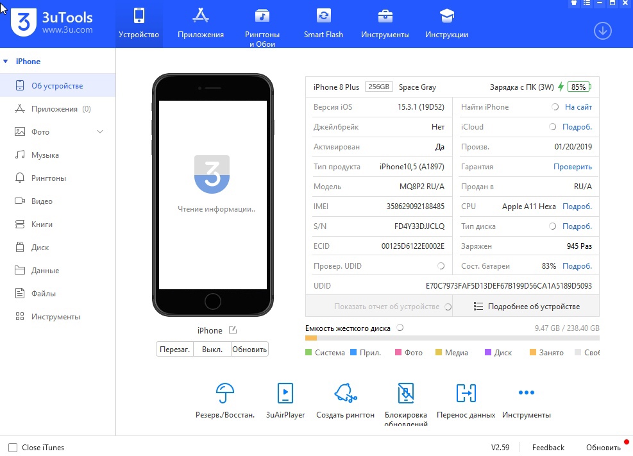Click Подробнее об устройстве button
The width and height of the screenshot is (633, 456).
coord(526,307)
